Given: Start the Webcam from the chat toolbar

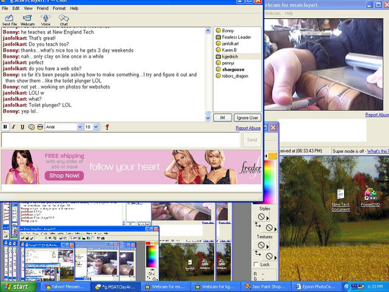Looking at the screenshot, I should [x=27, y=20].
